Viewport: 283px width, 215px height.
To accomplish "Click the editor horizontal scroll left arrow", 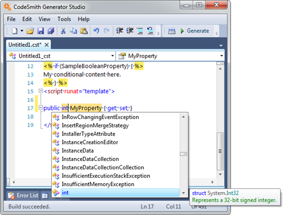I will pyautogui.click(x=13, y=182).
